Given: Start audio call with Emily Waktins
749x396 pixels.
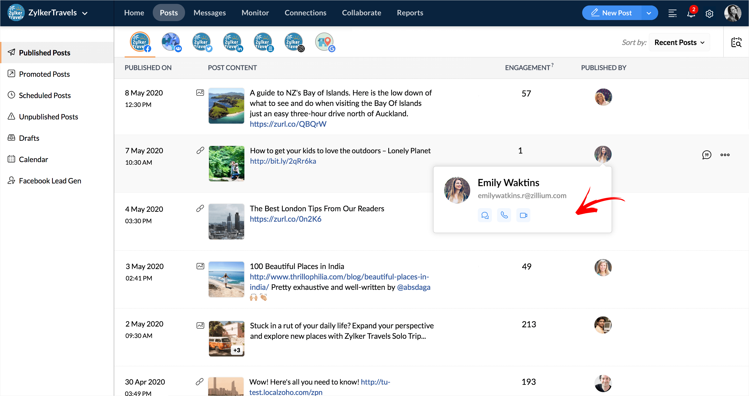Looking at the screenshot, I should click(x=504, y=215).
